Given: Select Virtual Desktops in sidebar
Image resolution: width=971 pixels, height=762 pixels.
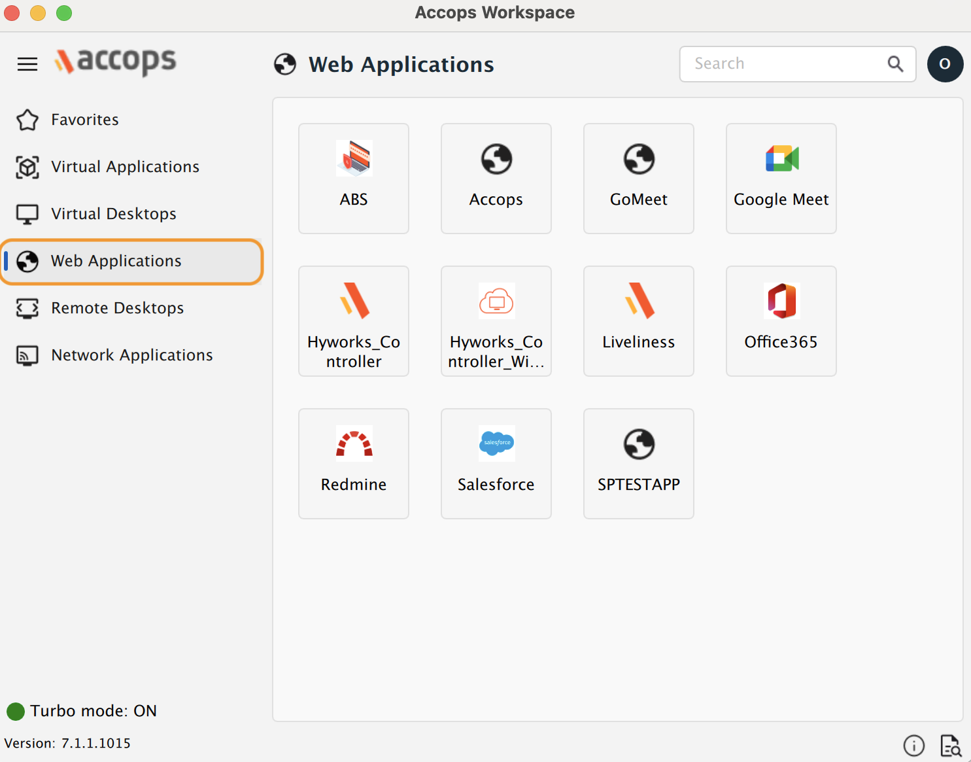Looking at the screenshot, I should (x=114, y=214).
